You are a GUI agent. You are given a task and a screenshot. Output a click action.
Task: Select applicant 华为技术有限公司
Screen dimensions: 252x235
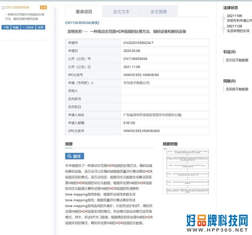[x=137, y=83]
